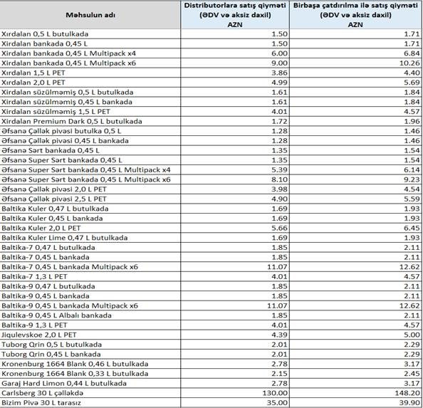
Task: Click distributor price 9.00 for Multipack x6
Action: click(x=235, y=63)
